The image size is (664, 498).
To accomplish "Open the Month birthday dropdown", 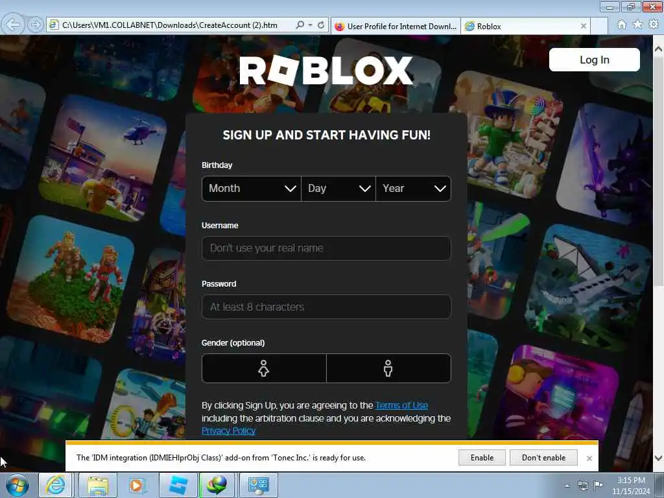I will pyautogui.click(x=252, y=189).
